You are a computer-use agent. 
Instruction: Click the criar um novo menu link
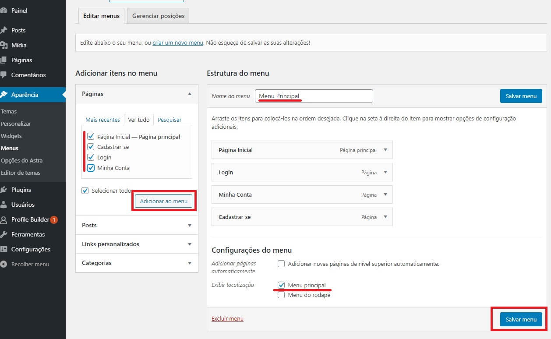pos(177,42)
